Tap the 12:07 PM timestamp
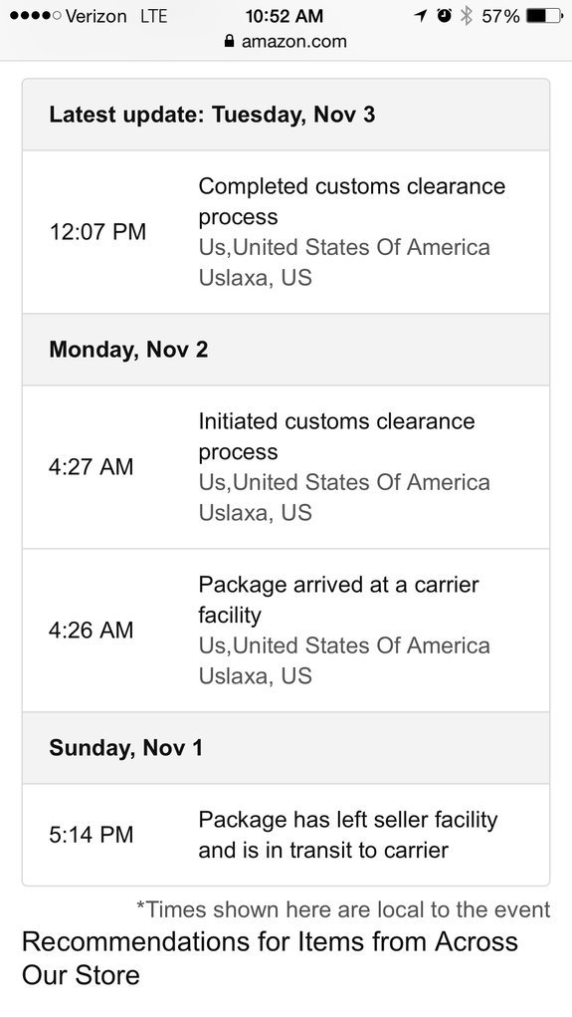The height and width of the screenshot is (1018, 572). 97,232
